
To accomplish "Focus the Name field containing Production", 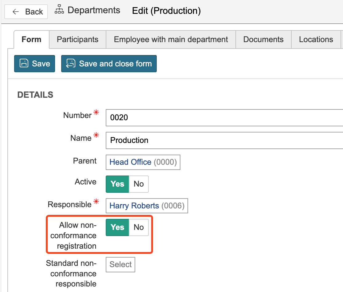I will pos(224,140).
